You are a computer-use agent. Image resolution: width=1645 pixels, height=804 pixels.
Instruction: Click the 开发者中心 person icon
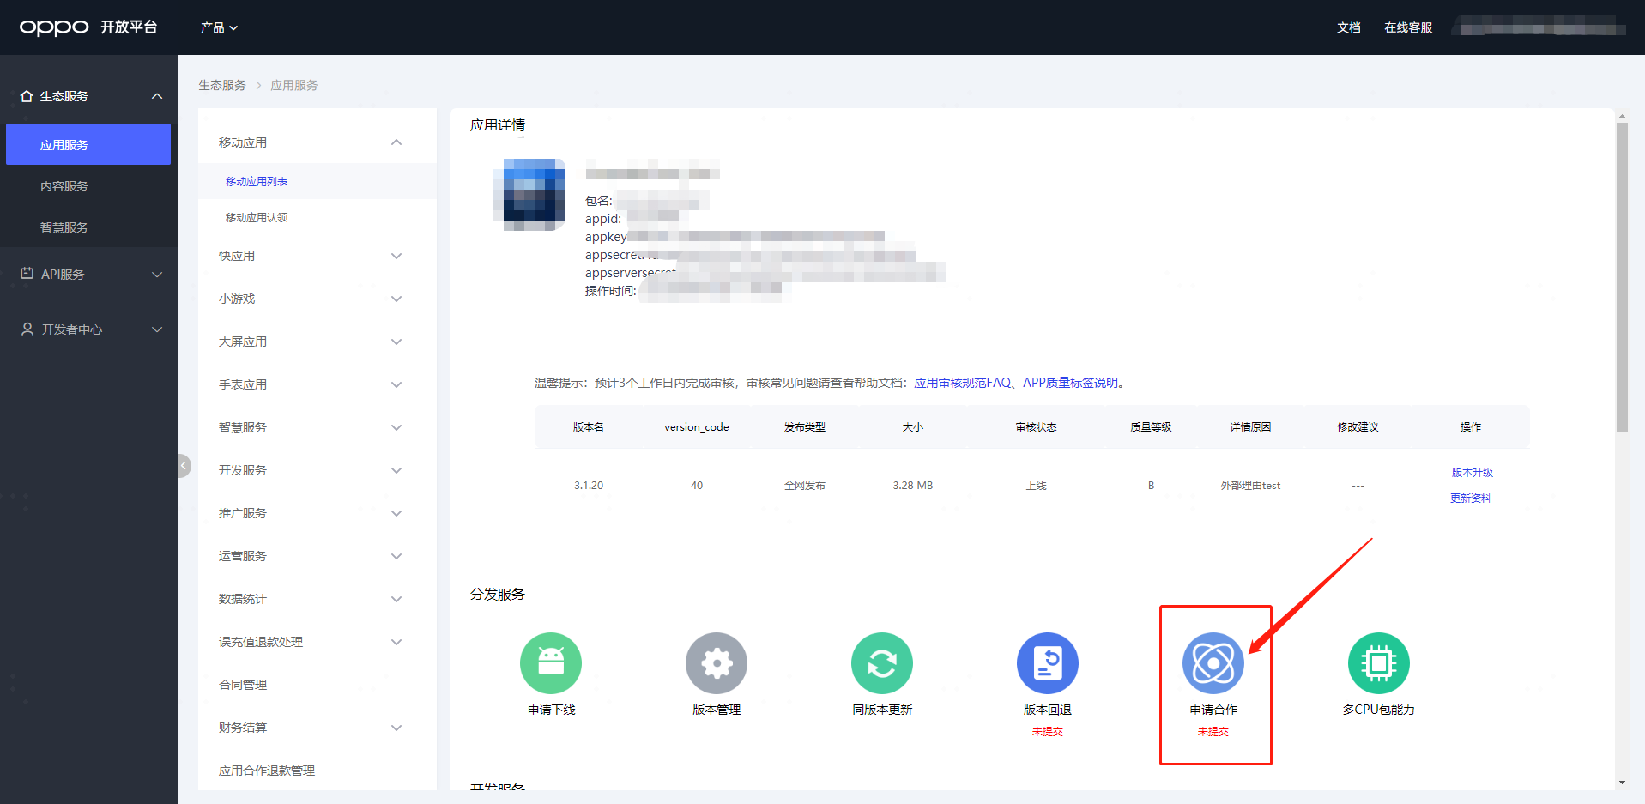27,329
